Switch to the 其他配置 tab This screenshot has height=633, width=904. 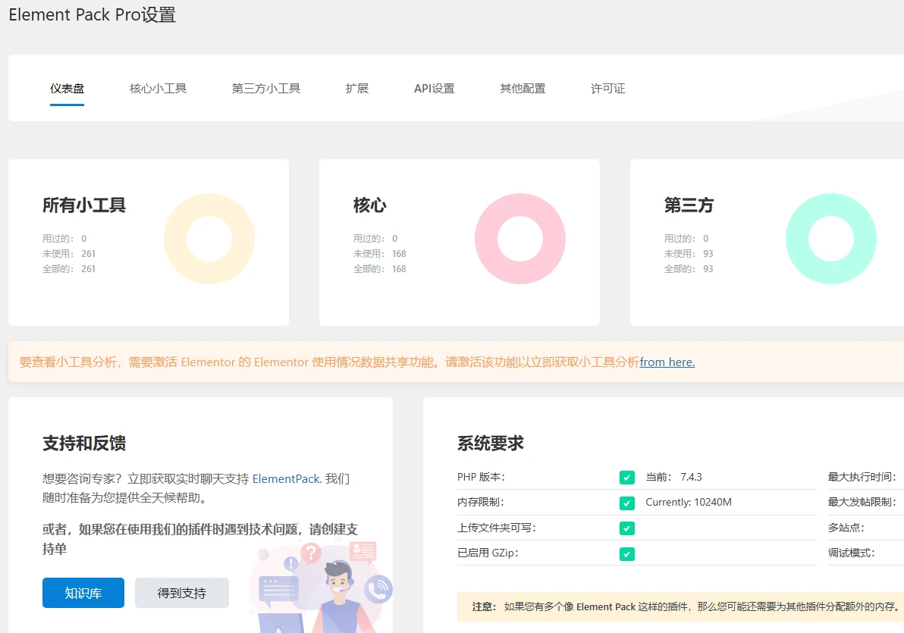point(522,88)
